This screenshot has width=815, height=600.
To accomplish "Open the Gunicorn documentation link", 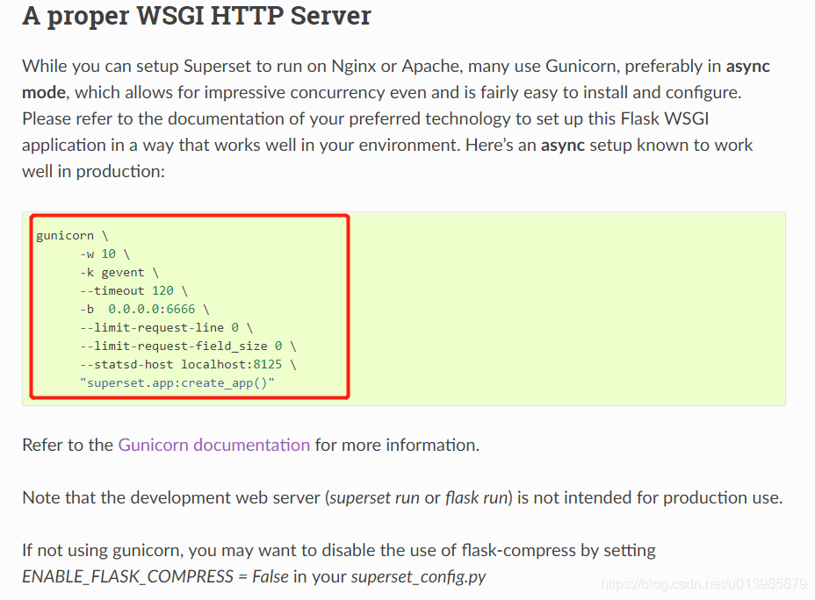I will 214,446.
